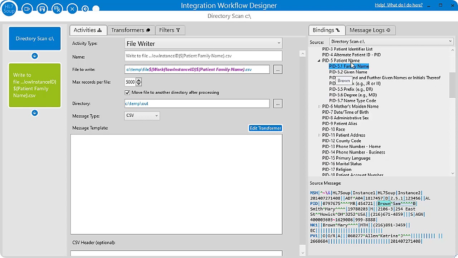Click the Bindings tree scrollbar thumb
This screenshot has width=458, height=258.
[x=452, y=86]
